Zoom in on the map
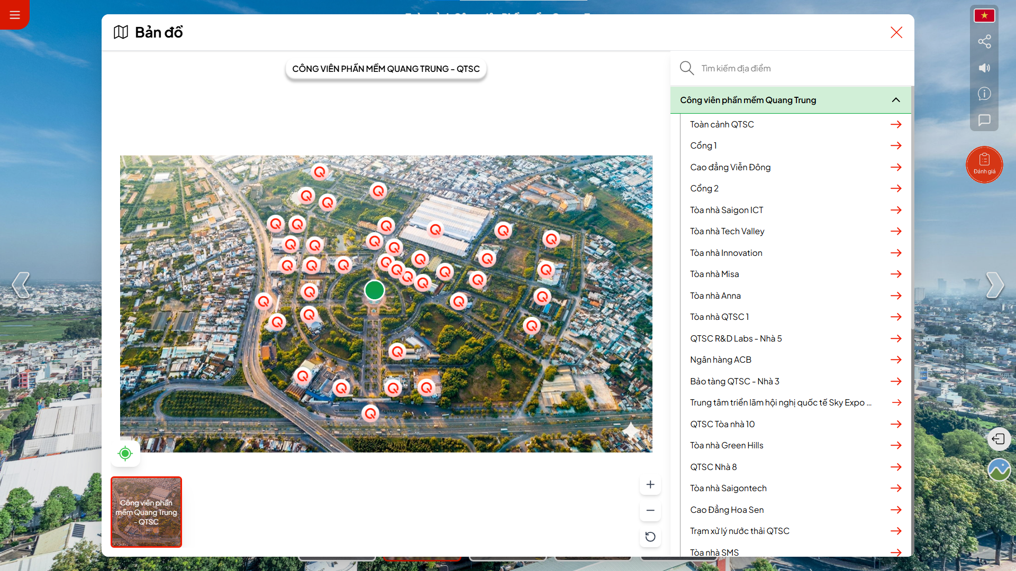This screenshot has width=1016, height=571. pyautogui.click(x=650, y=484)
